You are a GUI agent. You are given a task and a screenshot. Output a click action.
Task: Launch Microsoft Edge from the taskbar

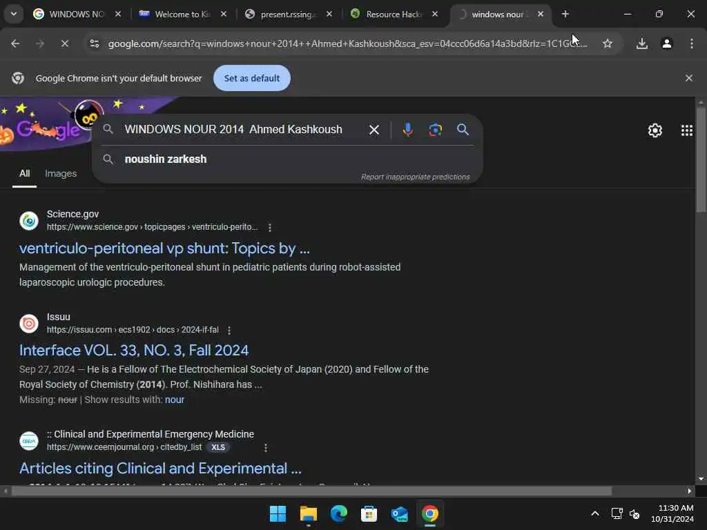click(338, 513)
